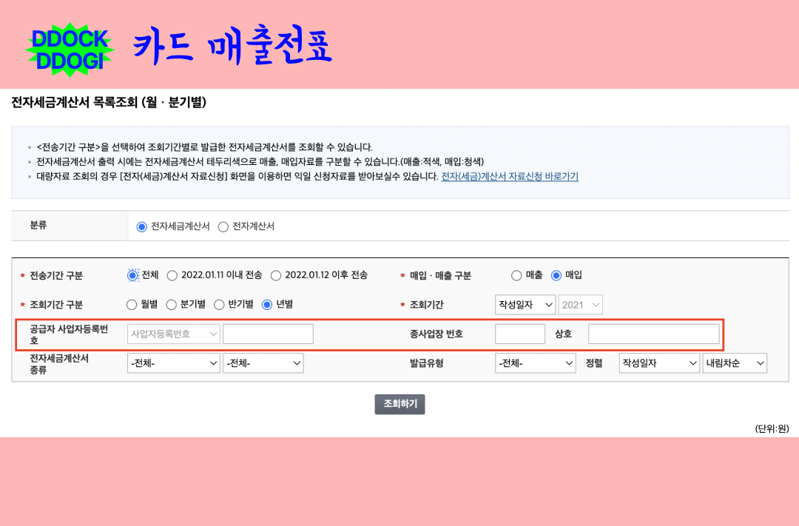Select 2022.01.12 이후 전송 option
799x526 pixels.
point(275,274)
